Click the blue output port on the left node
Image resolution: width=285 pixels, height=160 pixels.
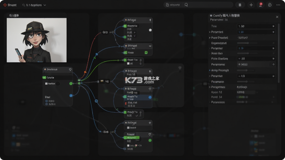pyautogui.click(x=71, y=96)
